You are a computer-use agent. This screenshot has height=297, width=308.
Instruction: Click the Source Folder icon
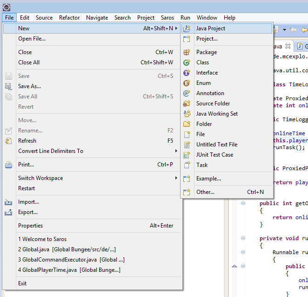coord(187,104)
